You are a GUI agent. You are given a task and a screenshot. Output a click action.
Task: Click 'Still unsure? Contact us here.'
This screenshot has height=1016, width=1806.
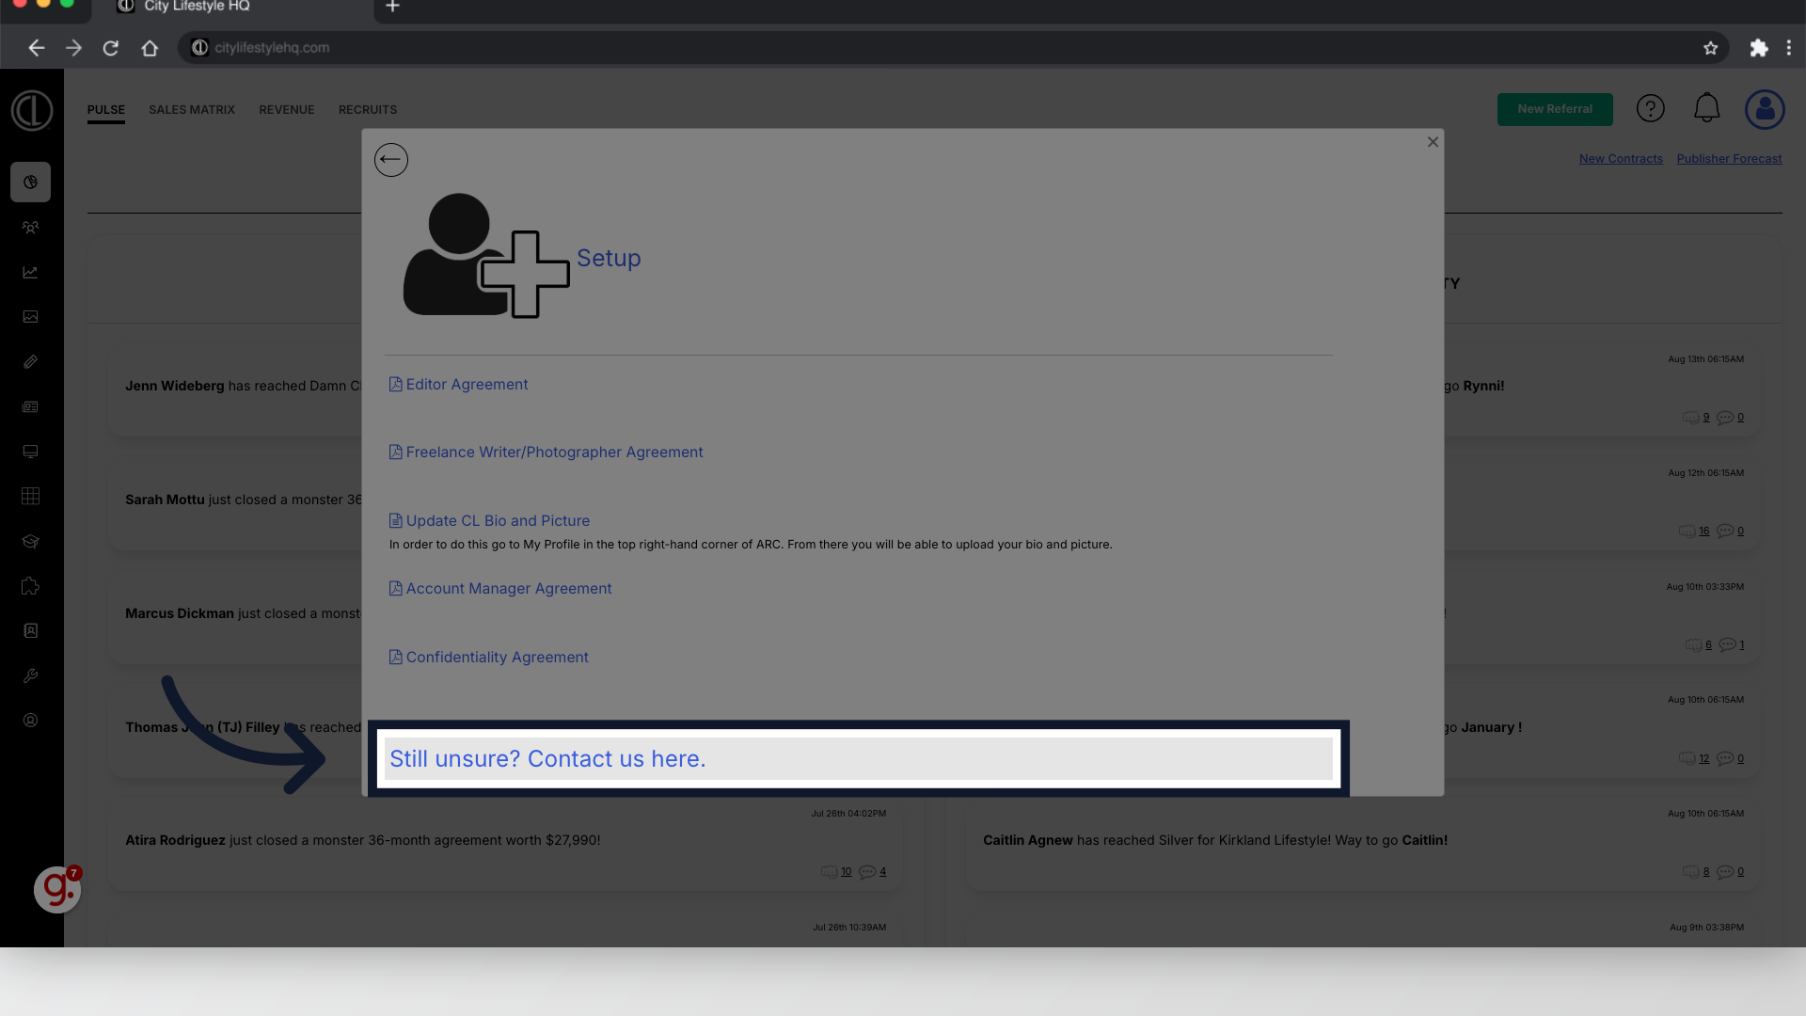click(547, 759)
